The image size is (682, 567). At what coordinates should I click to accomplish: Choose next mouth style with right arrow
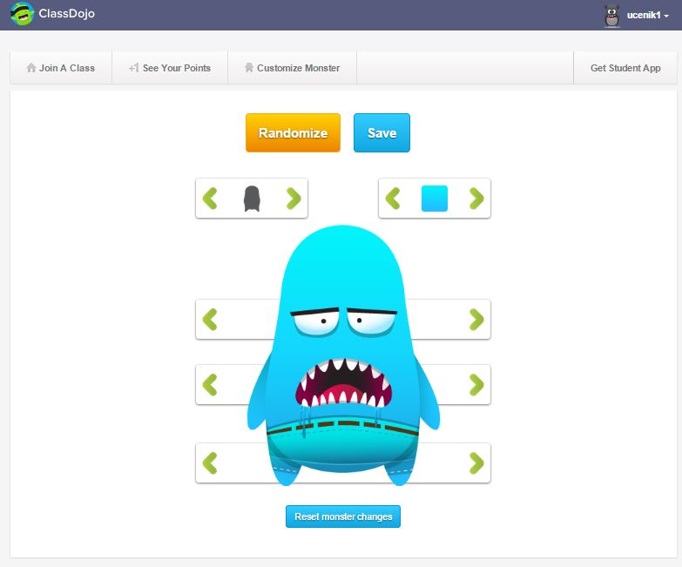pos(476,384)
